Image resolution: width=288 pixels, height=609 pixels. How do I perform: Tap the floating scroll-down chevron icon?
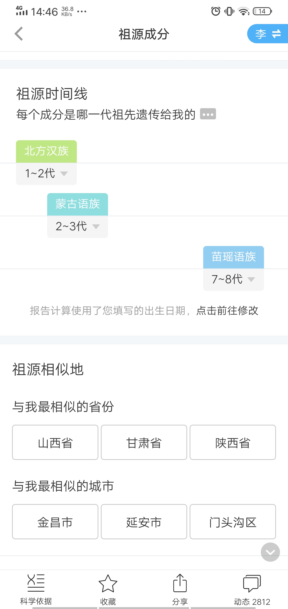(270, 552)
